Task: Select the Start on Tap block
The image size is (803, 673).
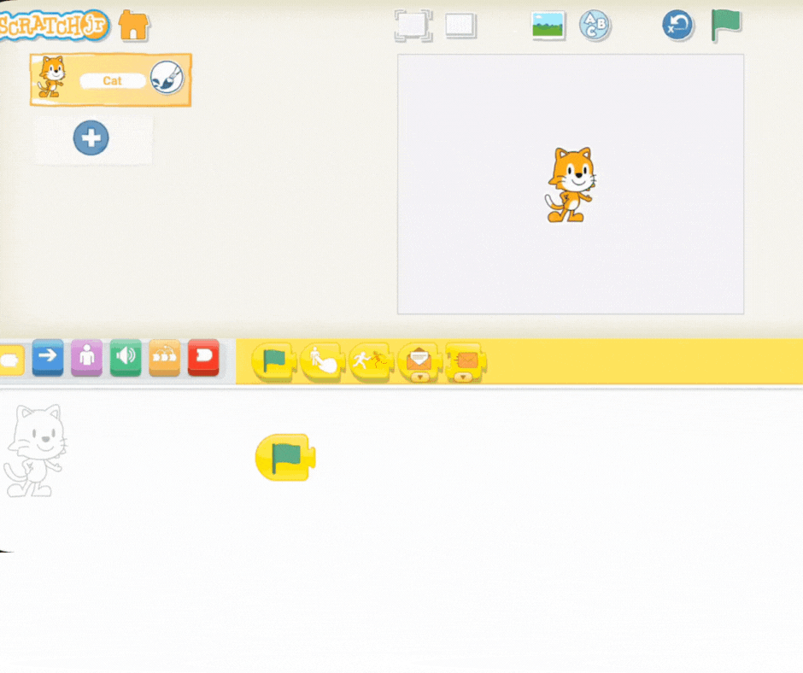Action: point(321,362)
